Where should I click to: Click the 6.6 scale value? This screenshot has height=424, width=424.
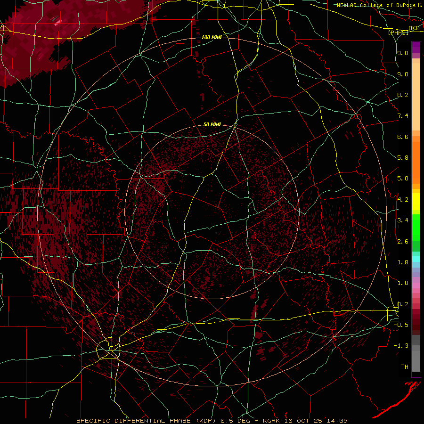tap(403, 137)
